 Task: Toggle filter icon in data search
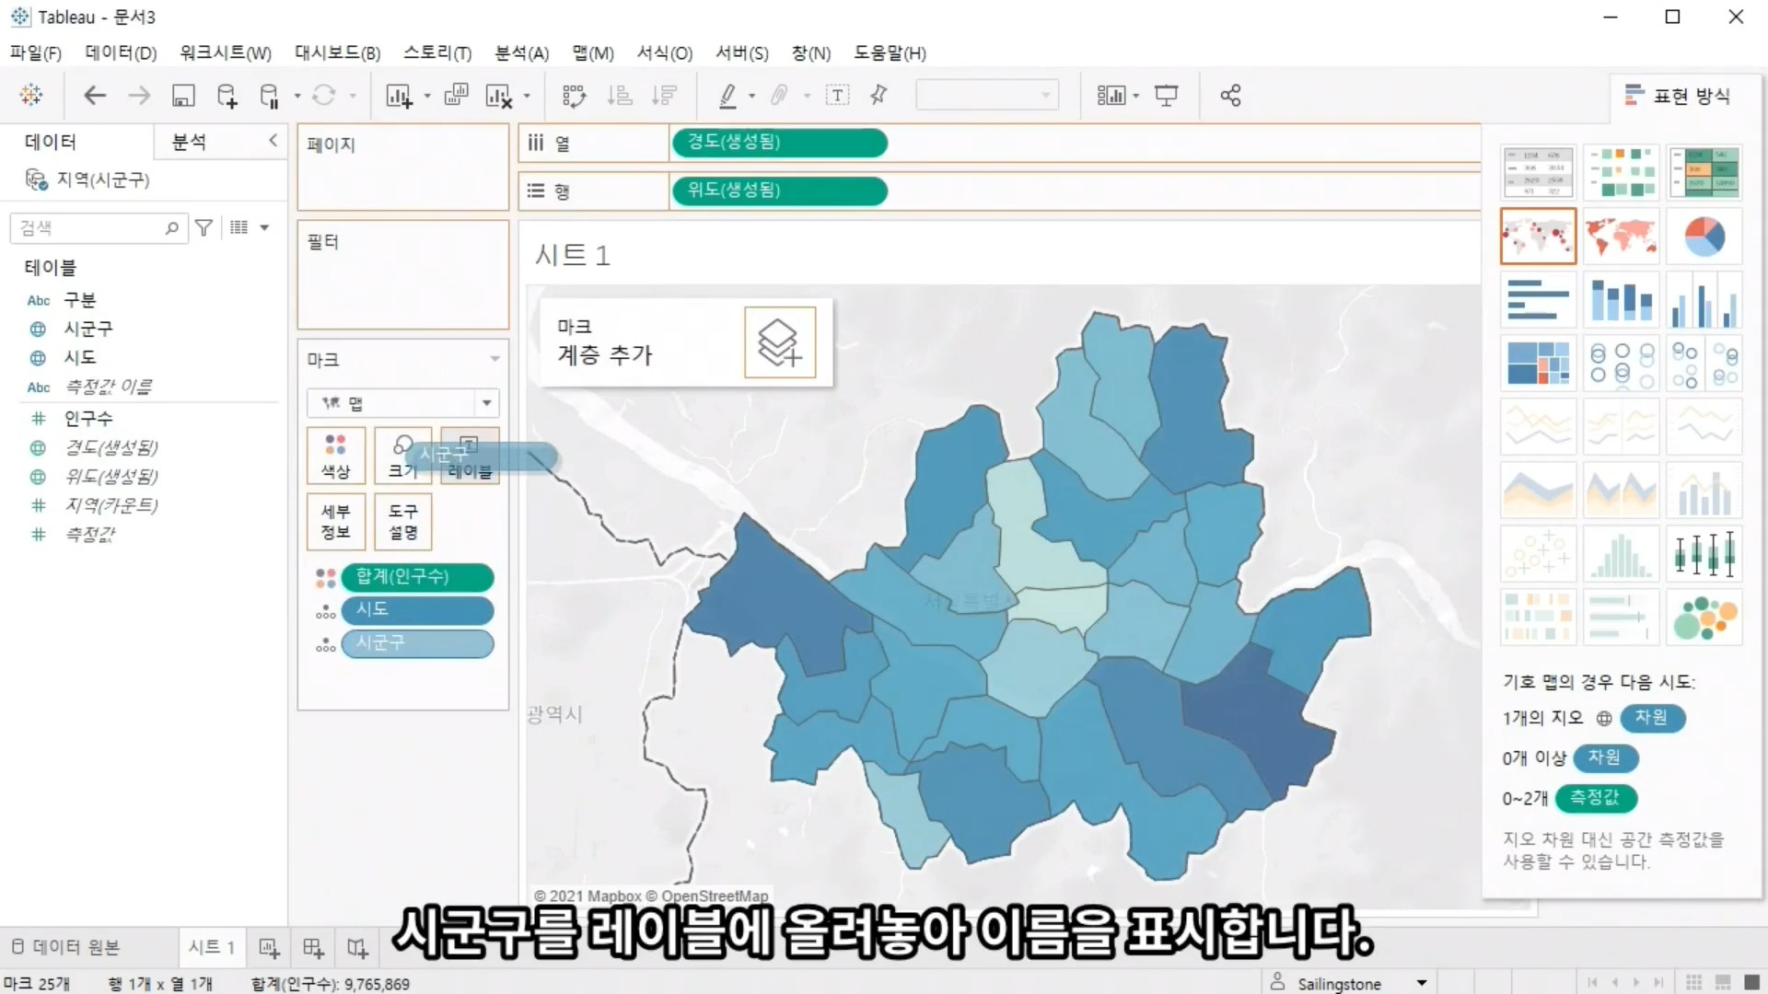click(x=204, y=227)
